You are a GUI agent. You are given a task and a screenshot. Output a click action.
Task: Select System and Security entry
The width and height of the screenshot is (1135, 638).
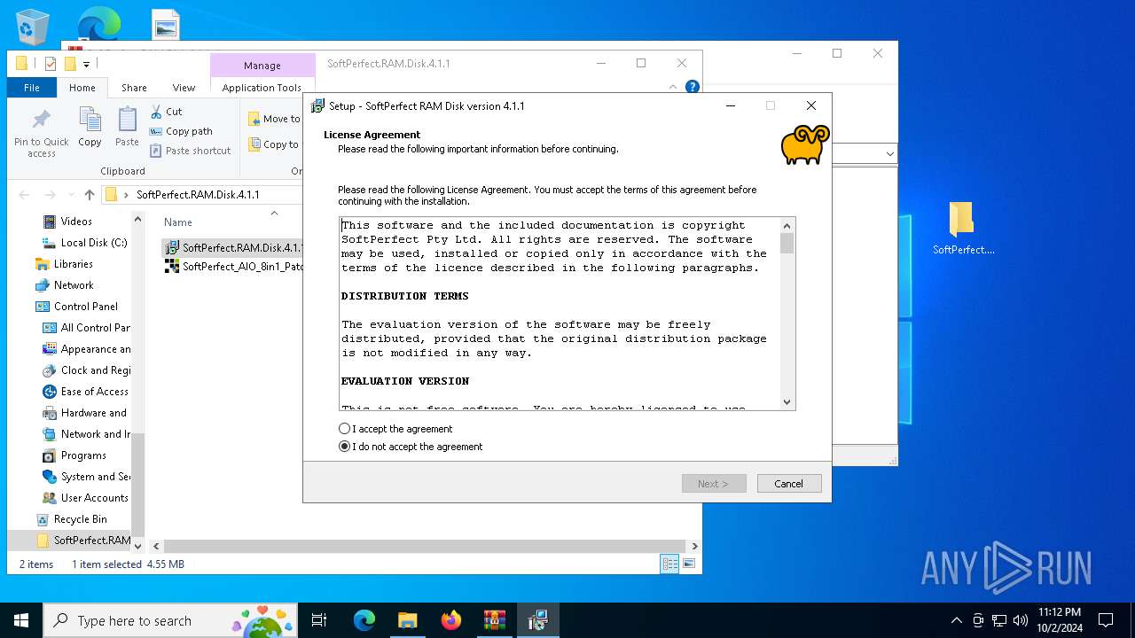pos(86,477)
